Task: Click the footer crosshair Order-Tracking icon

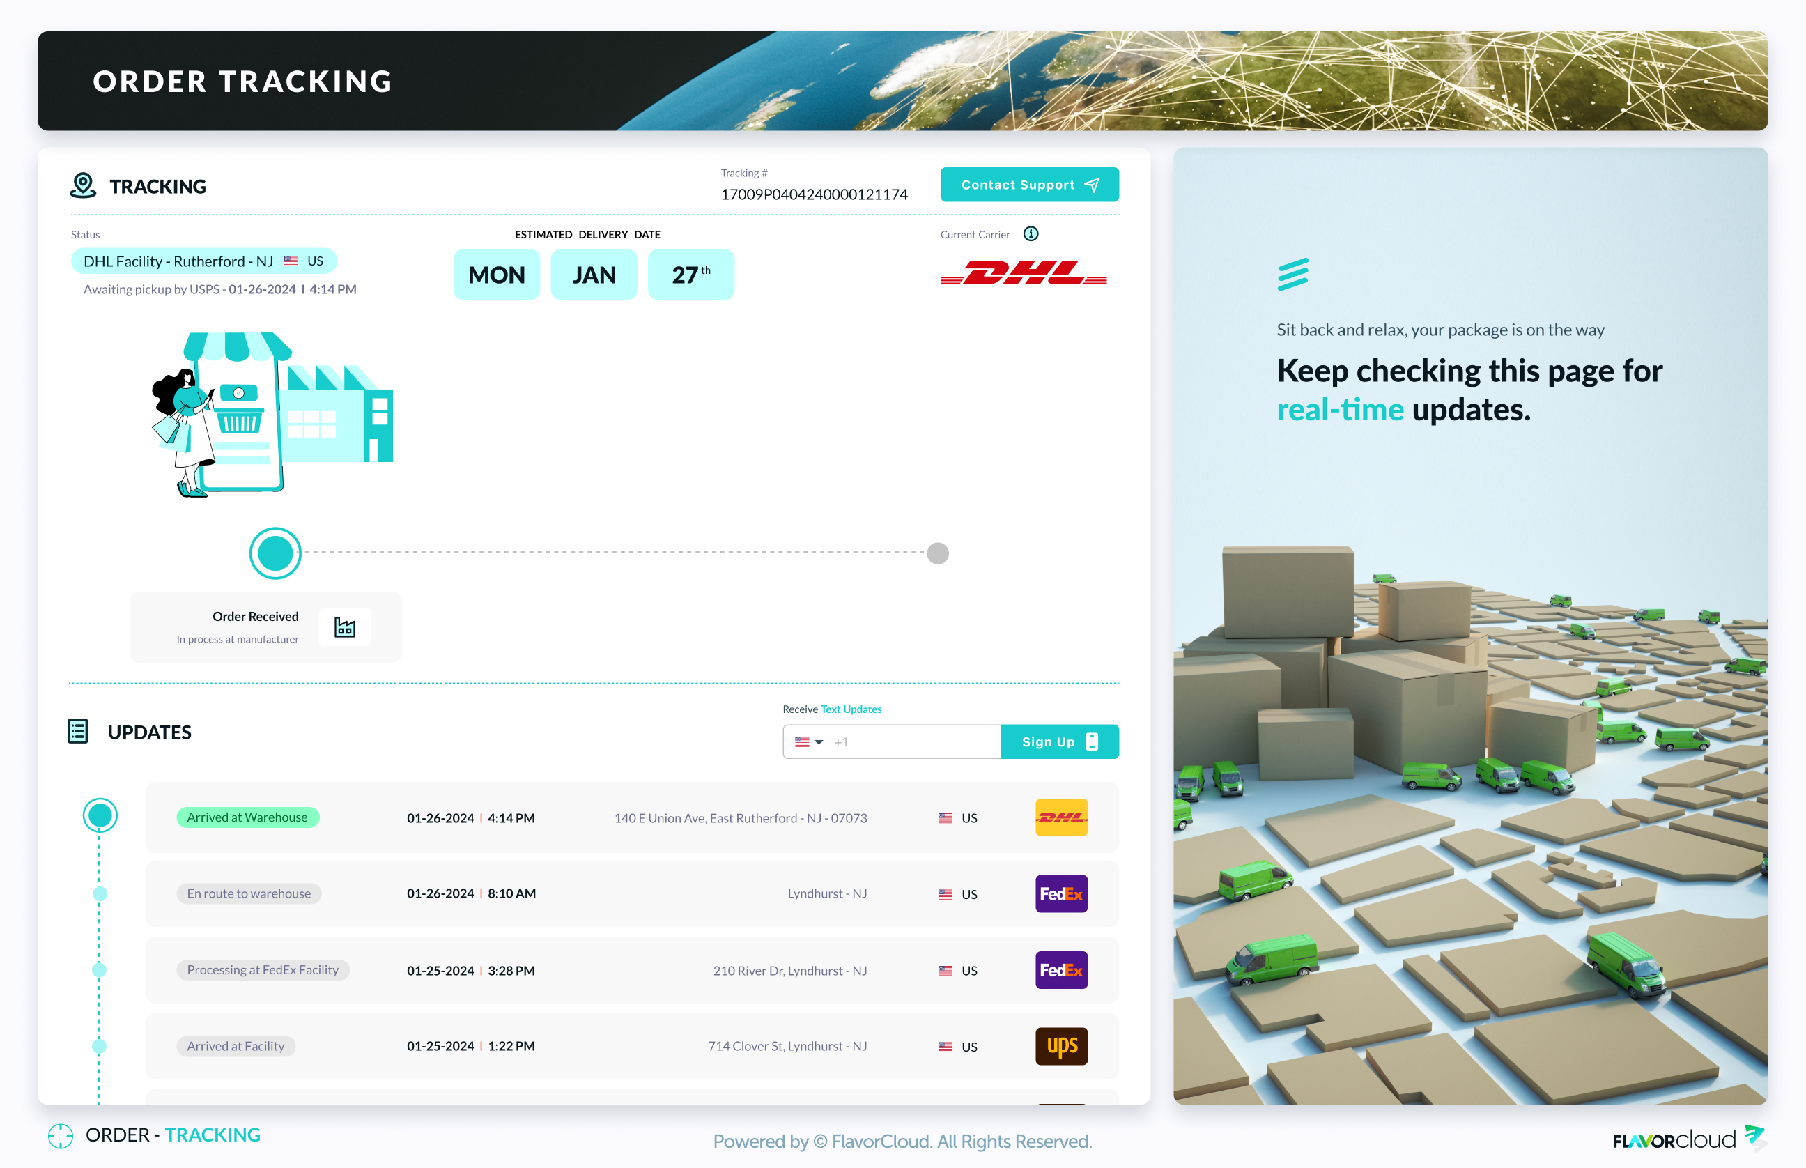Action: click(x=60, y=1135)
